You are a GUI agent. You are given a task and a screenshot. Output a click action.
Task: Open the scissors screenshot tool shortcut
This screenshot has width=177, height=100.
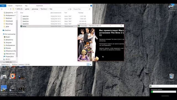4,90
